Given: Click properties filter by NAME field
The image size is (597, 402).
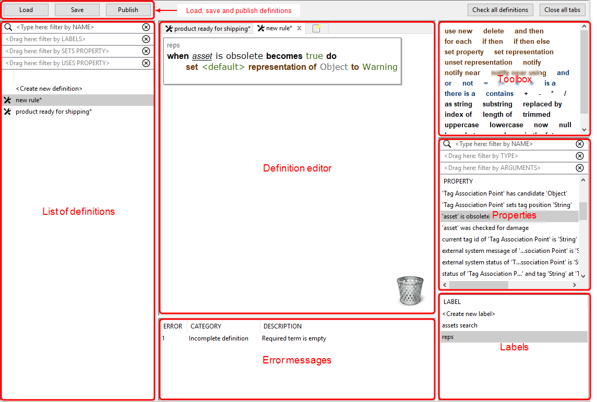Looking at the screenshot, I should 513,144.
